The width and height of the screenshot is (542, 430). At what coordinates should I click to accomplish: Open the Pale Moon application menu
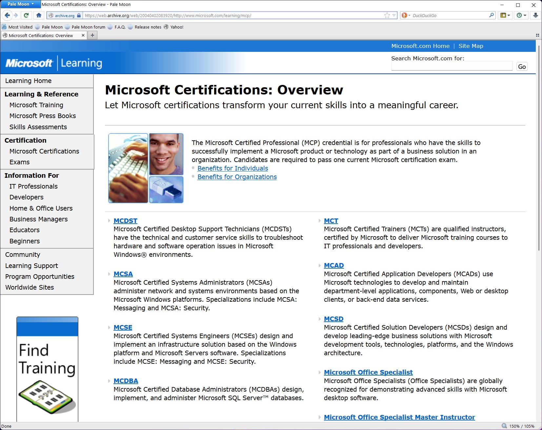pyautogui.click(x=20, y=4)
